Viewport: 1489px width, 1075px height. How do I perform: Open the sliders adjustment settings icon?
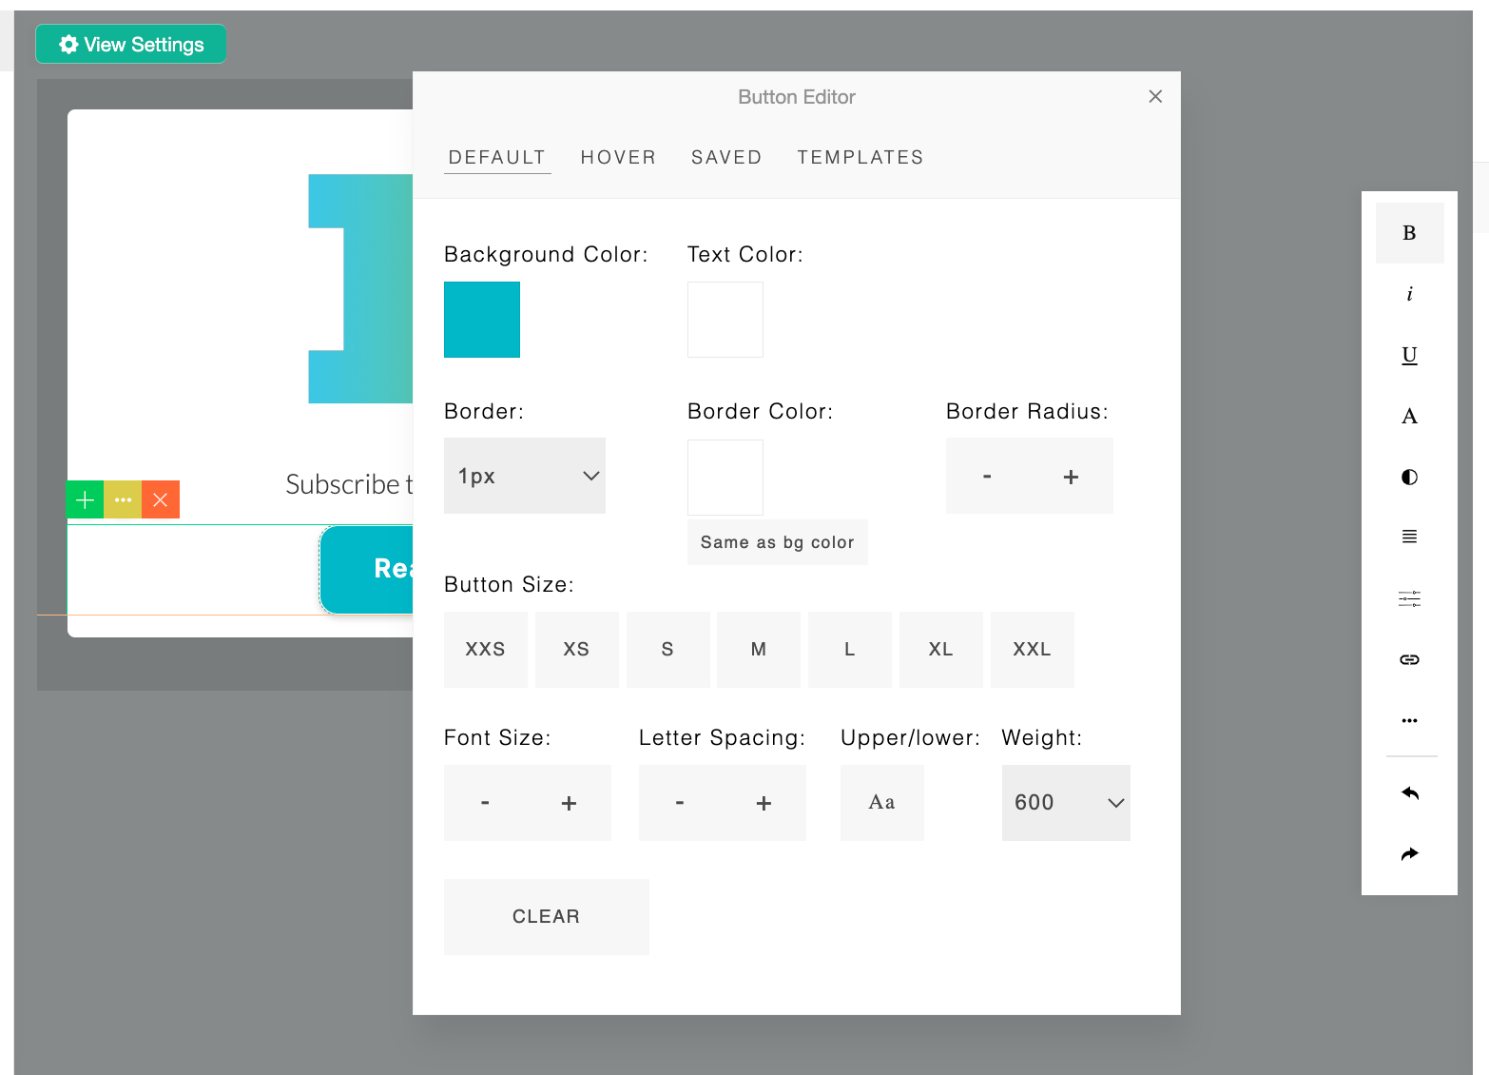pyautogui.click(x=1409, y=598)
